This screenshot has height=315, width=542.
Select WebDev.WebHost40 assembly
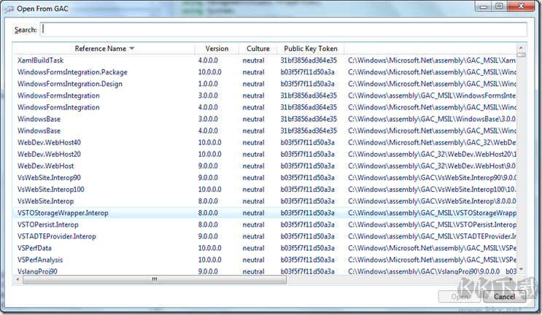coord(49,142)
